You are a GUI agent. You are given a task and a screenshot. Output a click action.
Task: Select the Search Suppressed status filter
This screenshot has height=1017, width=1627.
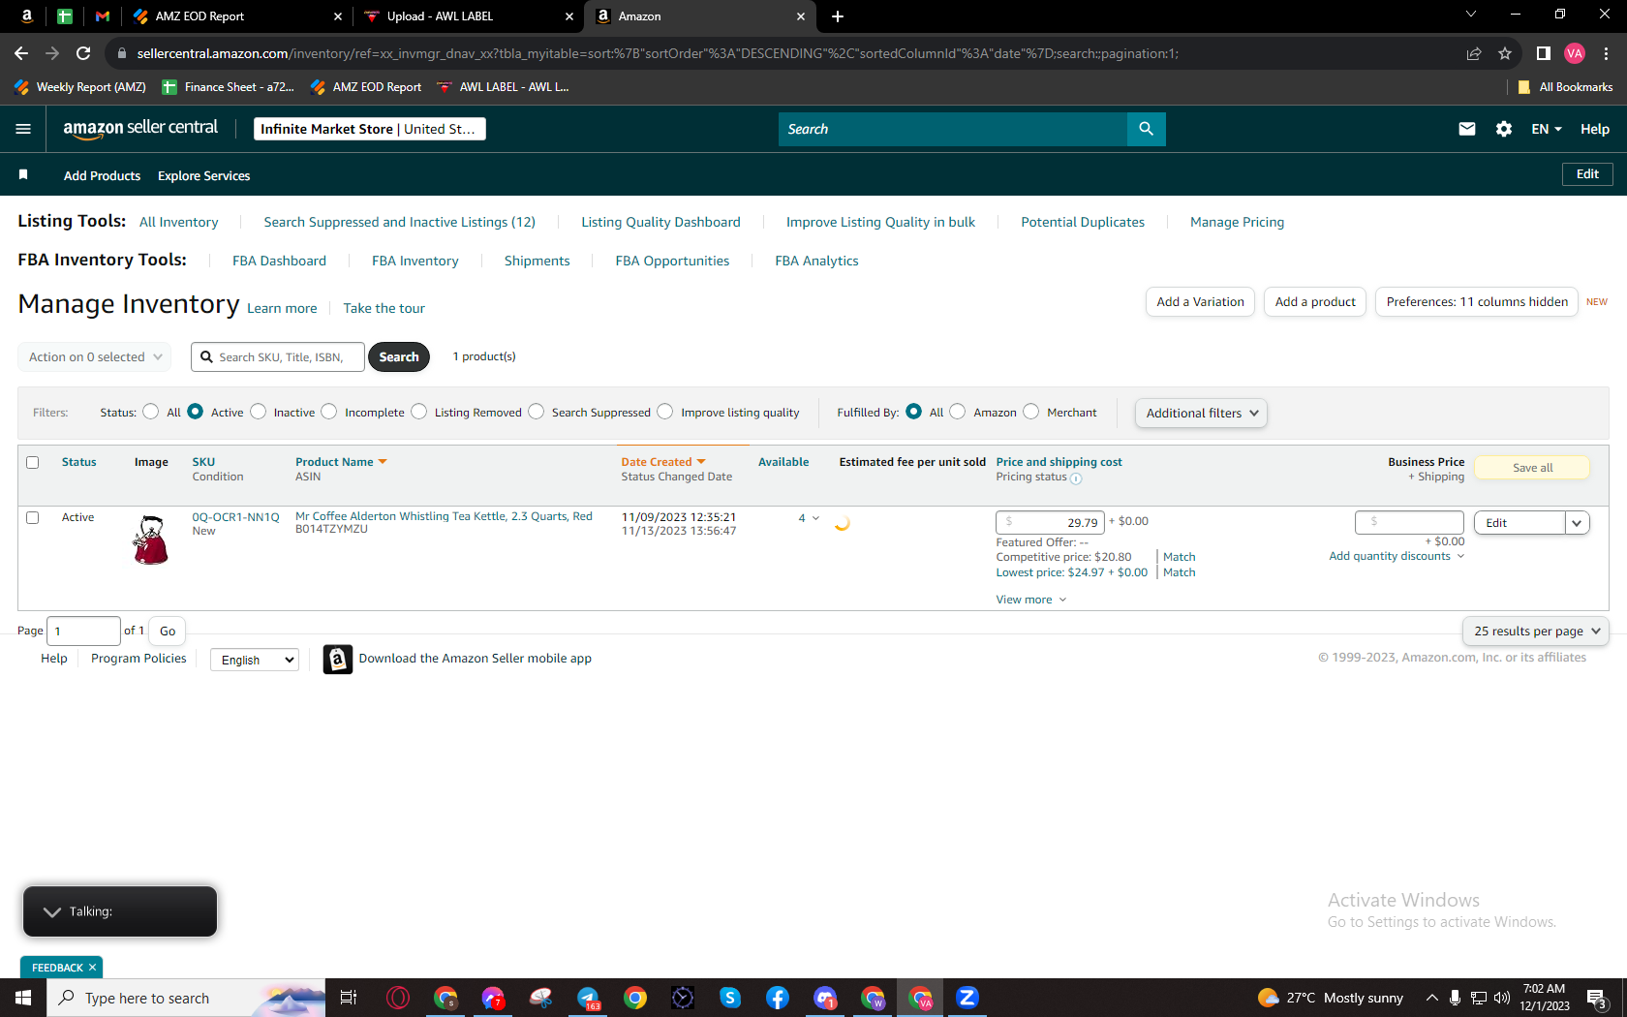point(536,412)
